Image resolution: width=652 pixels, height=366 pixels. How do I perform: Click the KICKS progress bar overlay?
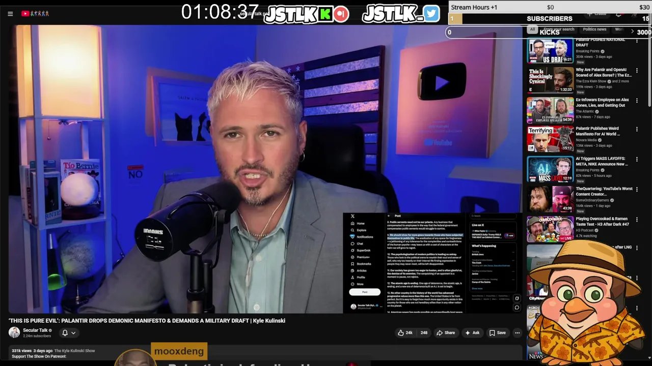click(x=550, y=32)
